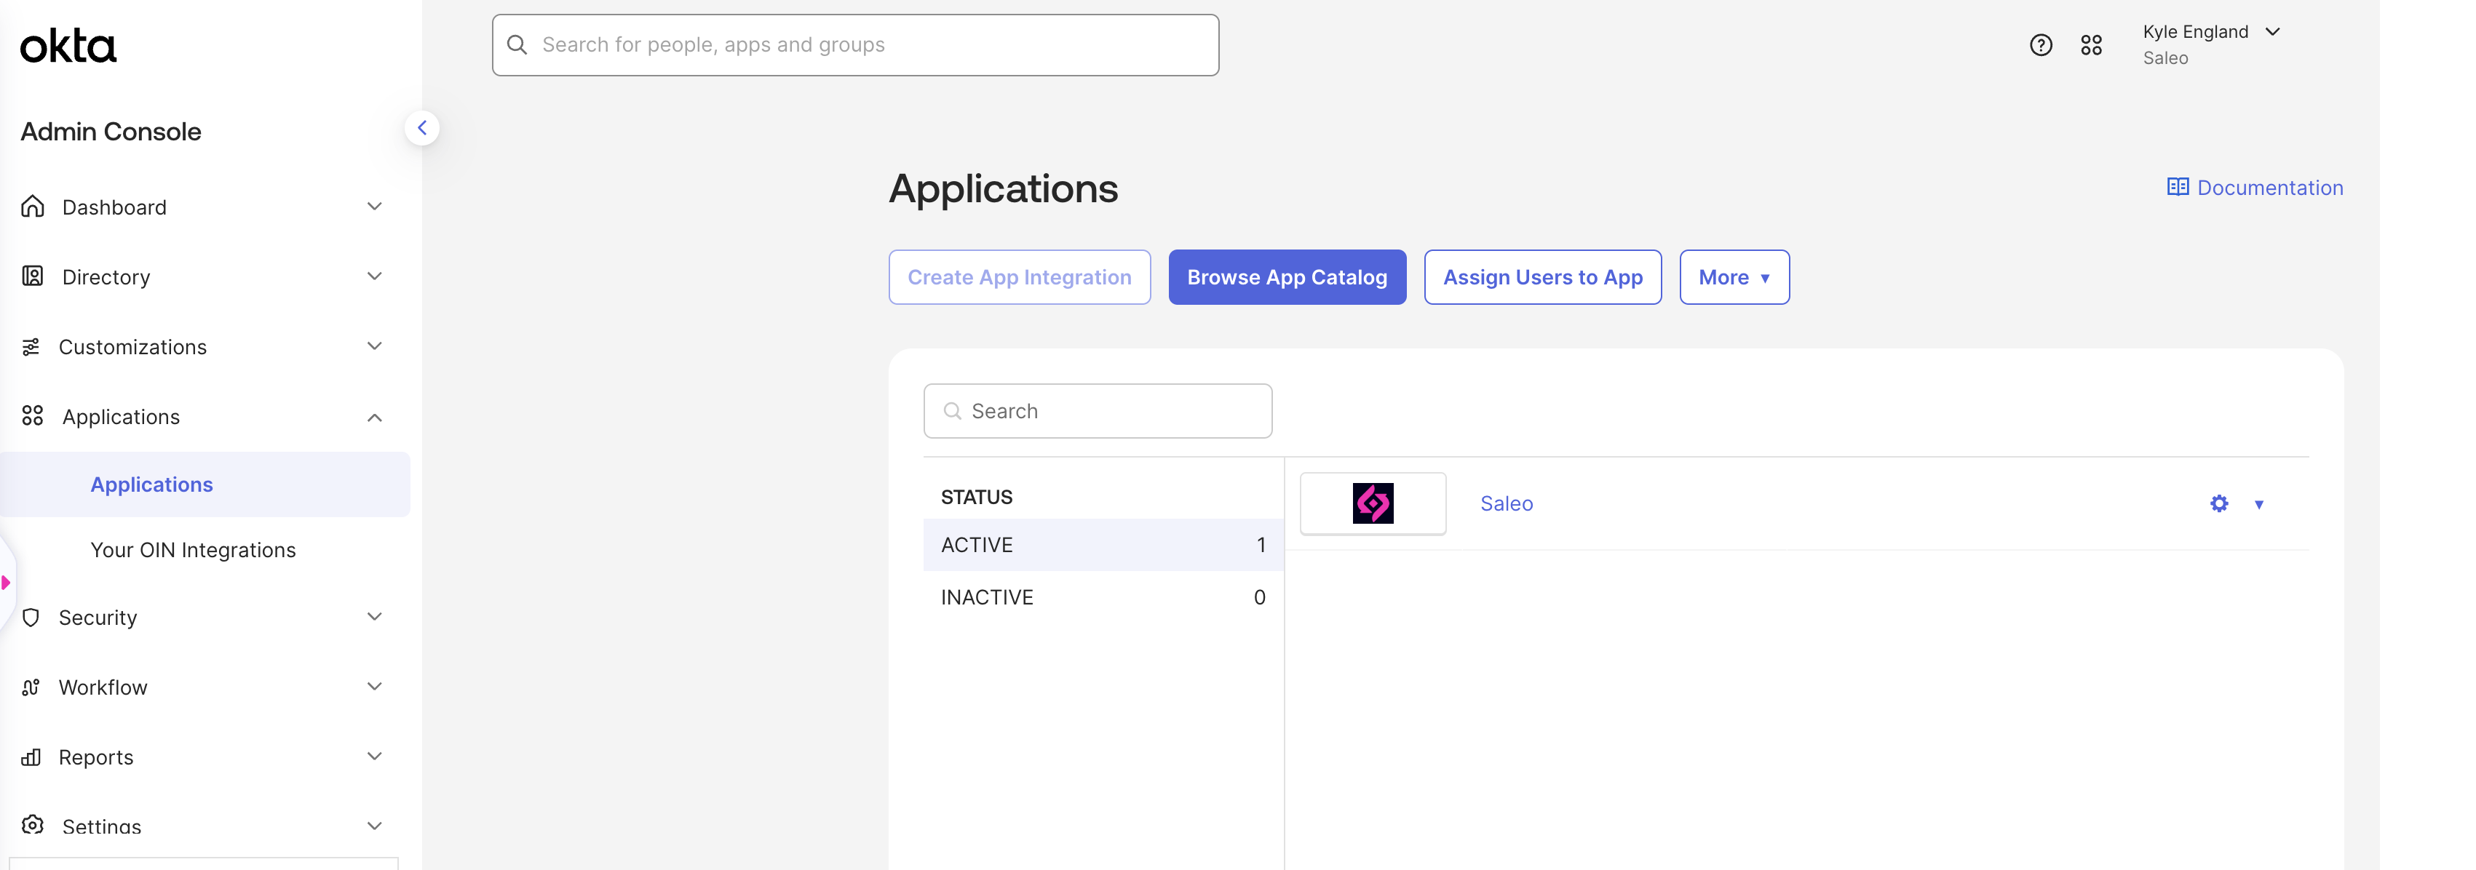Click the Customizations sliders icon
This screenshot has height=870, width=2476.
31,347
